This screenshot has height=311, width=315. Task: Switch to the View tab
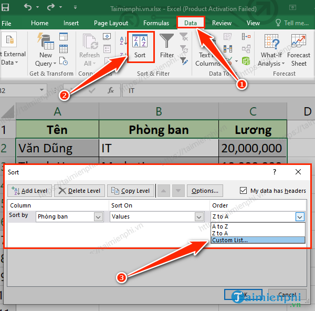(x=253, y=23)
